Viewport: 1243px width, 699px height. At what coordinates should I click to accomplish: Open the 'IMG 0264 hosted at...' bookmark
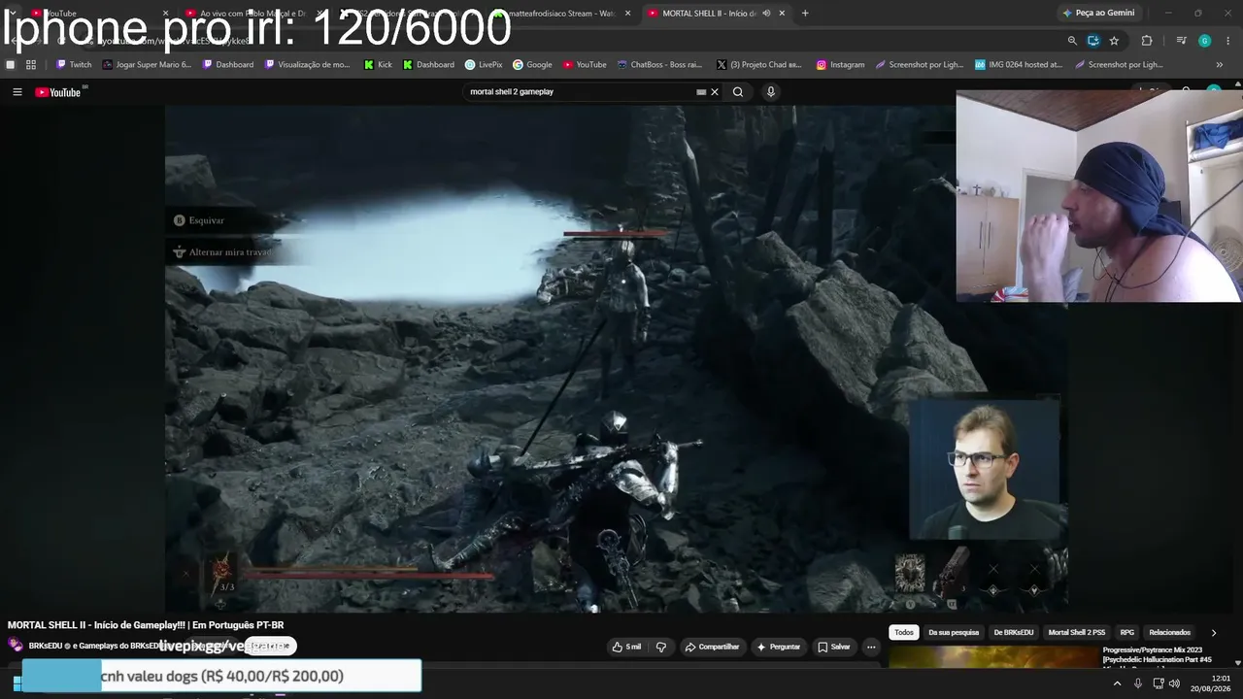point(1018,65)
